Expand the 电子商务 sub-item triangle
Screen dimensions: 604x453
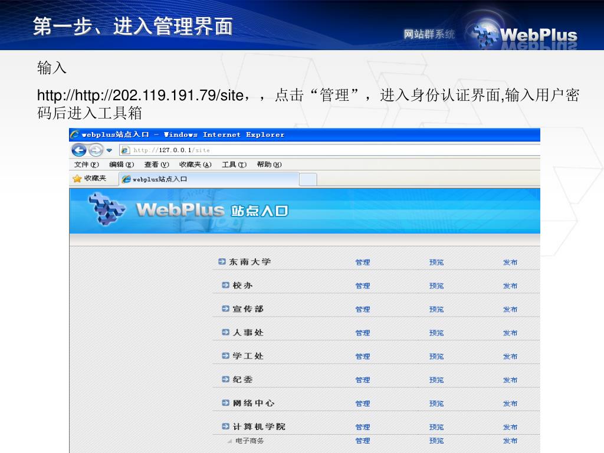click(229, 441)
